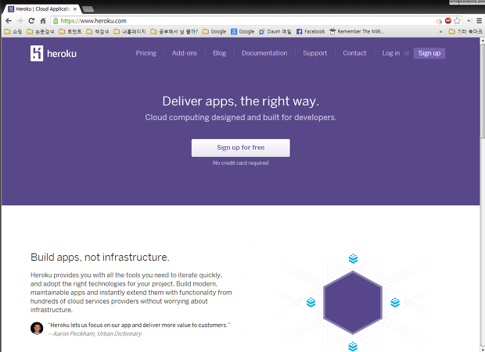Click the heroku wordmark text
Image resolution: width=485 pixels, height=352 pixels.
click(62, 54)
